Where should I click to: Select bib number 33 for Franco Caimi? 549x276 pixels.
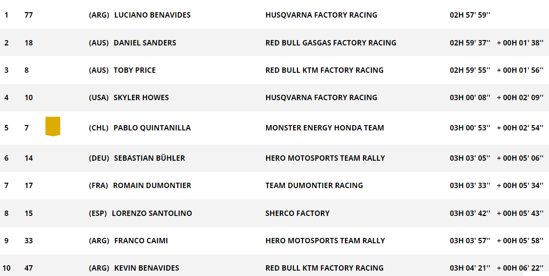(x=29, y=241)
